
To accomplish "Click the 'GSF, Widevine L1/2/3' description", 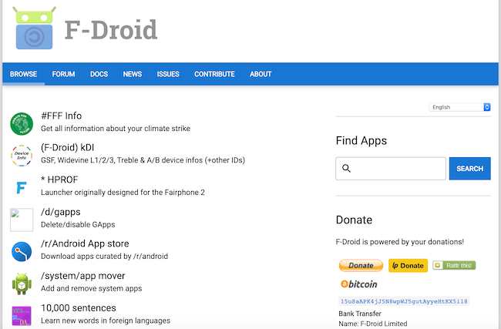I will tap(143, 160).
